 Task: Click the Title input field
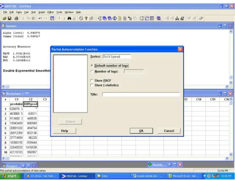tap(141, 94)
